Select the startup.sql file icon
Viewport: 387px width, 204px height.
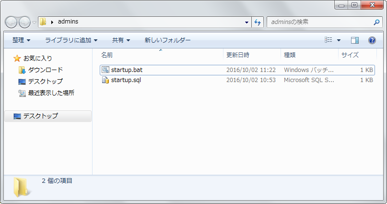pos(106,80)
